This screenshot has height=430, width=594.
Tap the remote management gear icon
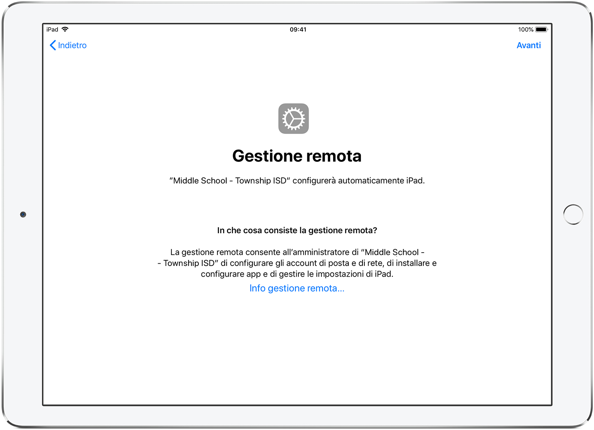[x=294, y=119]
